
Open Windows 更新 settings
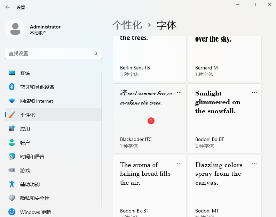tap(53, 212)
